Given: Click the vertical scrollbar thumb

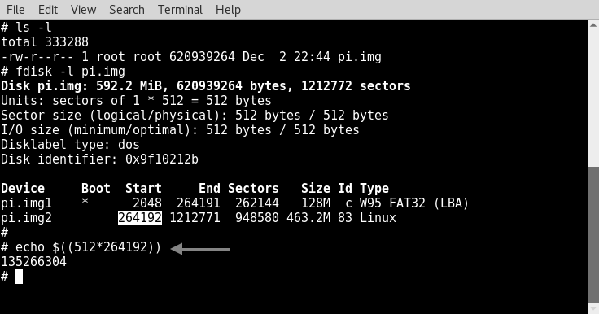Looking at the screenshot, I should (x=593, y=234).
